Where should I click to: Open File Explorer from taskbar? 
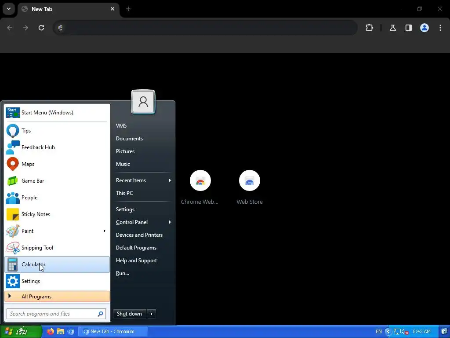(61, 331)
